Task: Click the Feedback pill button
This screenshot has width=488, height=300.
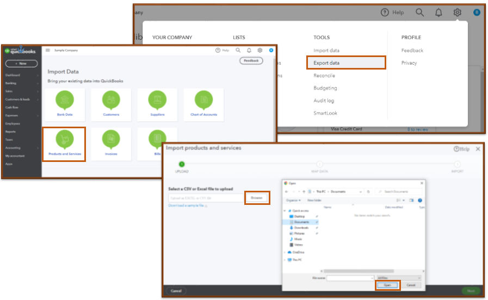Action: [x=251, y=61]
